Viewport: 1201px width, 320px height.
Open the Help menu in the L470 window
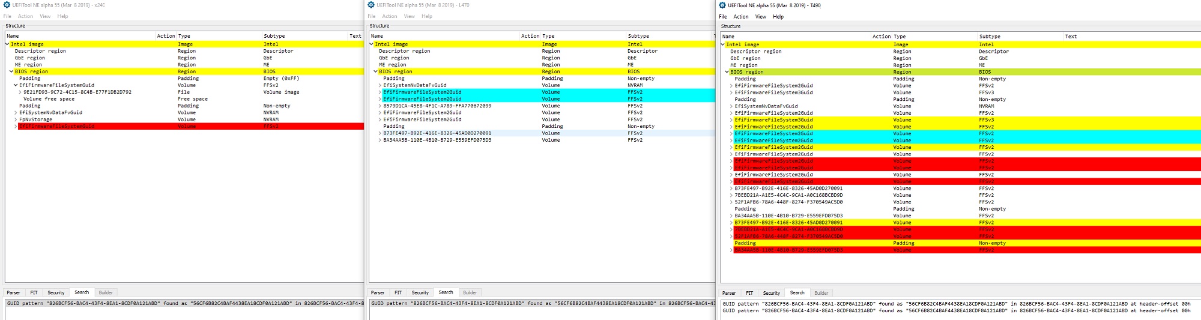(x=427, y=16)
